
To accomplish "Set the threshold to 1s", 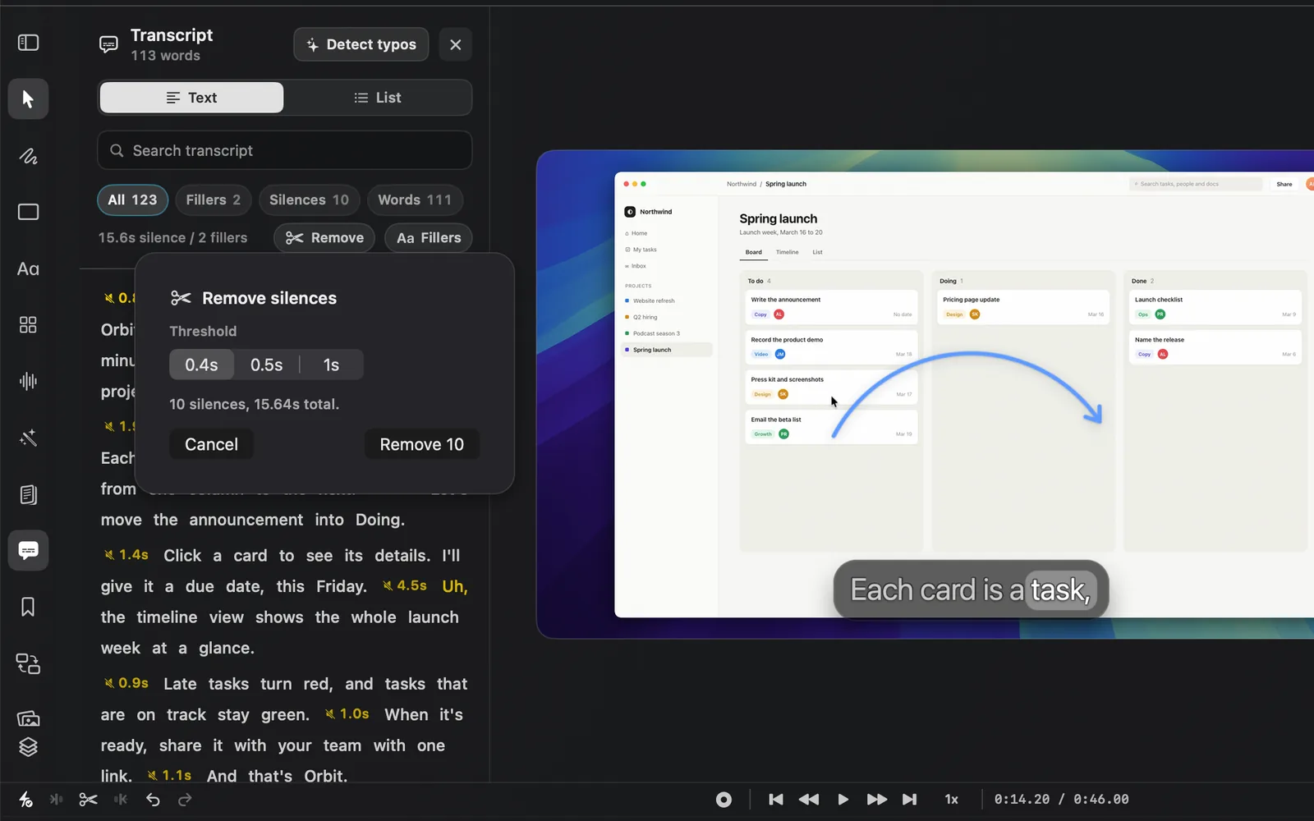I will (x=331, y=365).
